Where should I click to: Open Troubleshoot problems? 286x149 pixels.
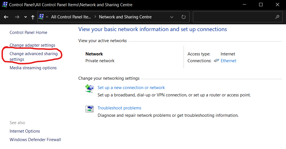(x=119, y=108)
